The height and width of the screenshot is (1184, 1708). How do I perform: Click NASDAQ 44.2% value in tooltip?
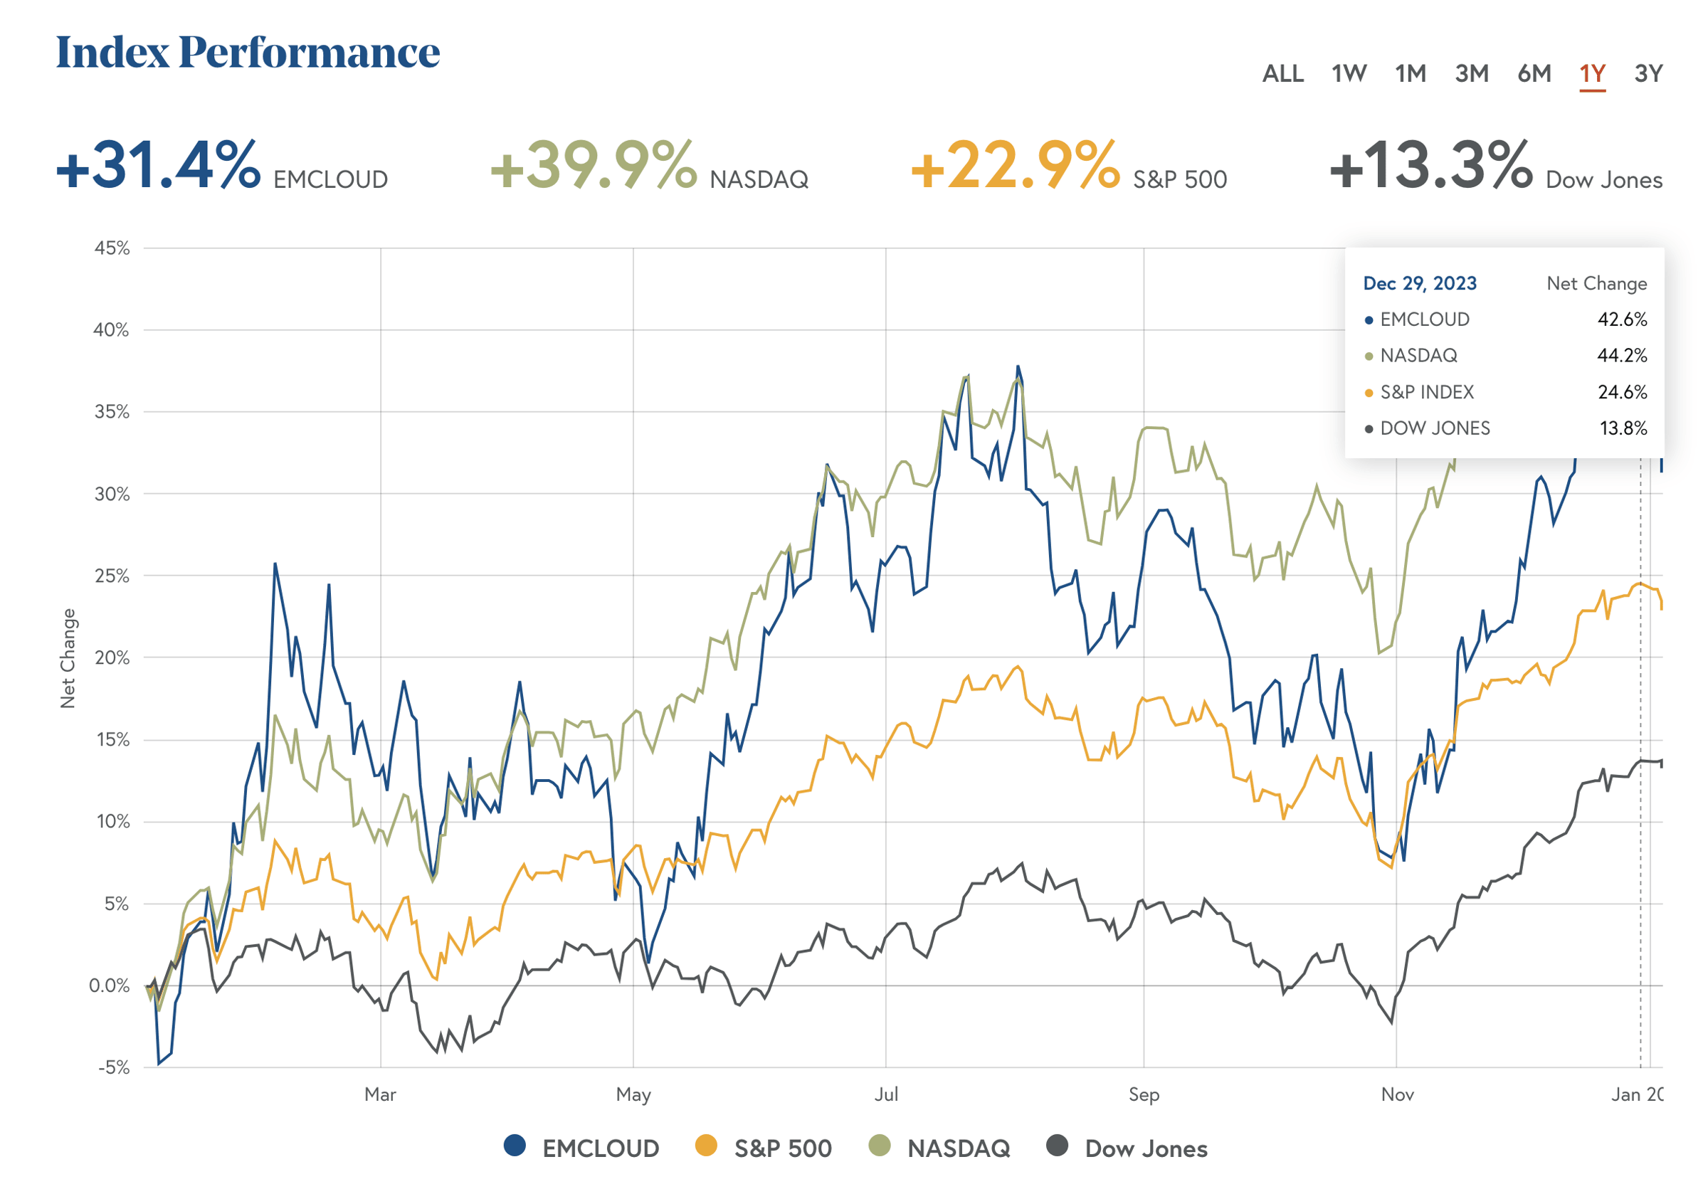1622,356
